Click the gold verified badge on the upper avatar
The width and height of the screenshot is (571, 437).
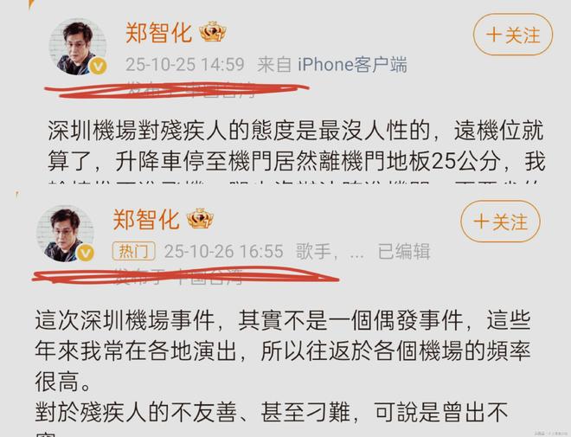pyautogui.click(x=98, y=67)
